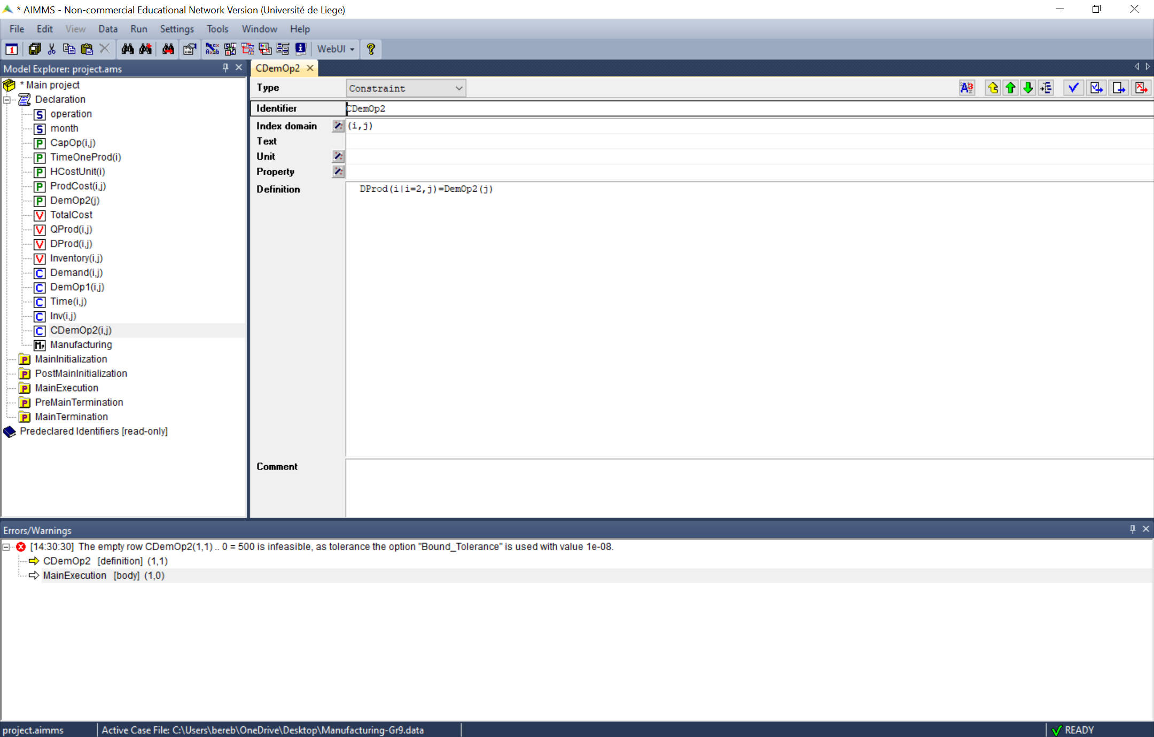Click the Delete X toolbar icon
Screen dimensions: 1154x737
coord(105,49)
